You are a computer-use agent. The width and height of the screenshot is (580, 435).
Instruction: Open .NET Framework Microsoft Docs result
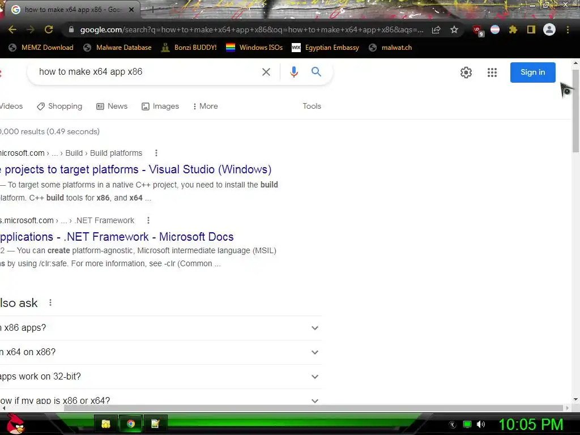point(117,237)
